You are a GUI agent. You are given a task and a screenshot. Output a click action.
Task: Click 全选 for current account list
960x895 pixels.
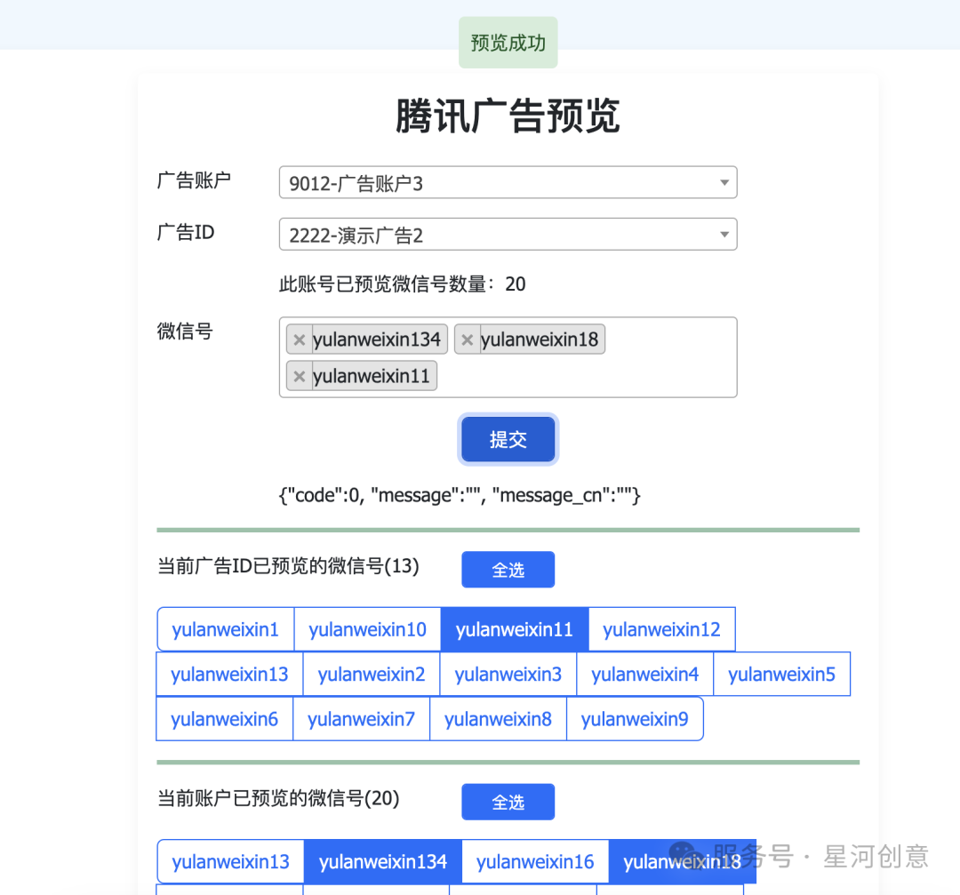click(508, 802)
